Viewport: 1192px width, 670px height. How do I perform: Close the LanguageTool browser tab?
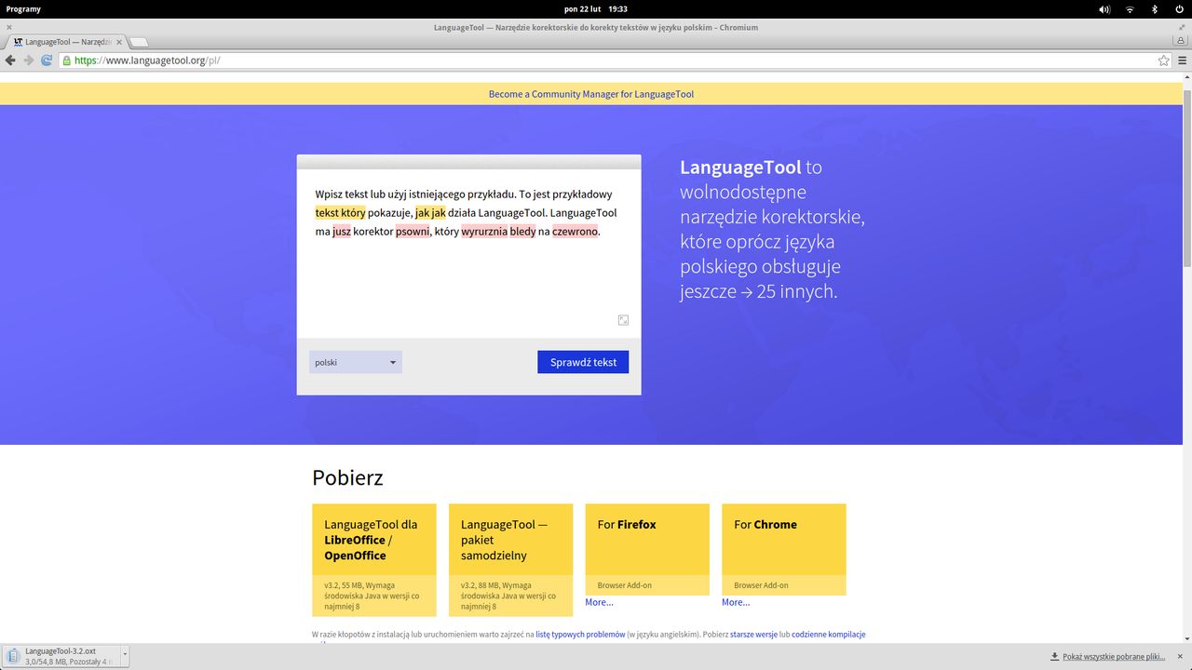121,42
